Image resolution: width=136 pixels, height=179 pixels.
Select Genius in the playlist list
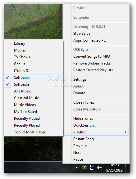coord(33,64)
